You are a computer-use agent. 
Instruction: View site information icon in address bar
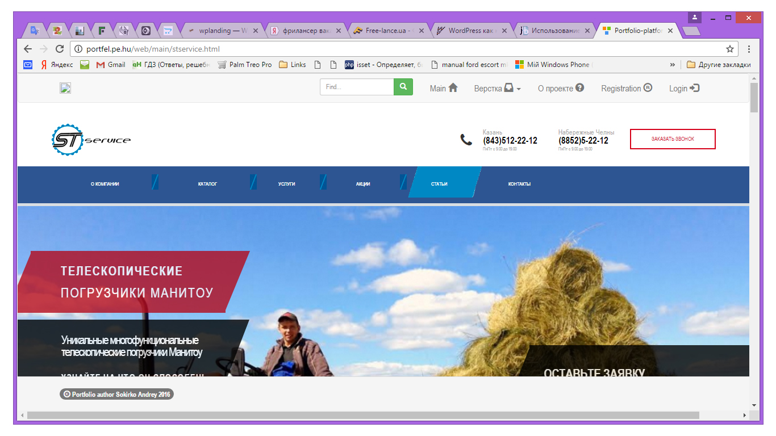[x=78, y=49]
